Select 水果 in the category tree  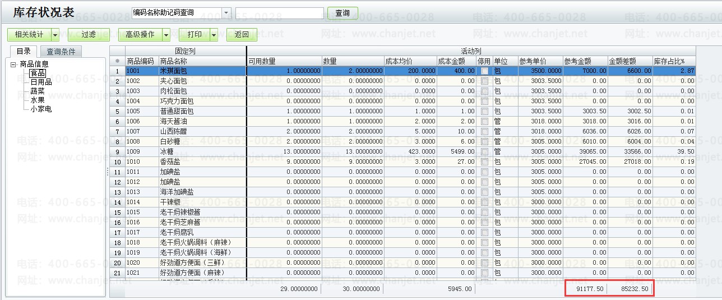point(38,100)
